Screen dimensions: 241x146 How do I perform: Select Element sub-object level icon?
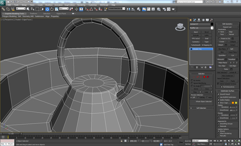point(208,77)
